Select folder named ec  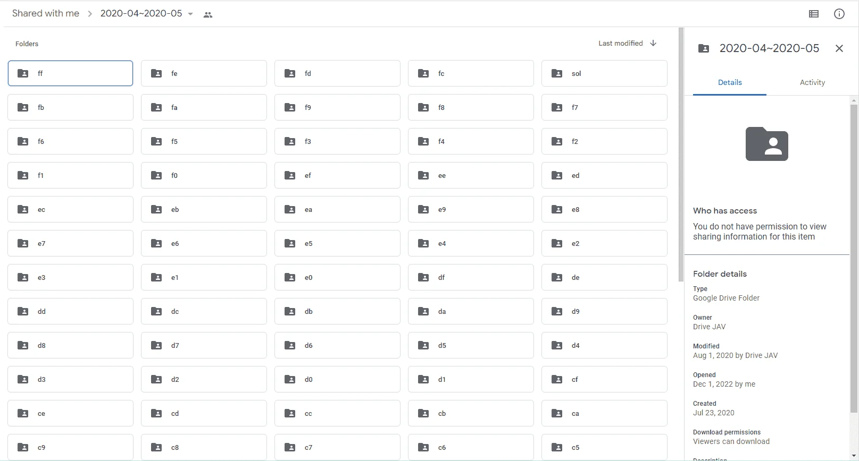pyautogui.click(x=70, y=209)
